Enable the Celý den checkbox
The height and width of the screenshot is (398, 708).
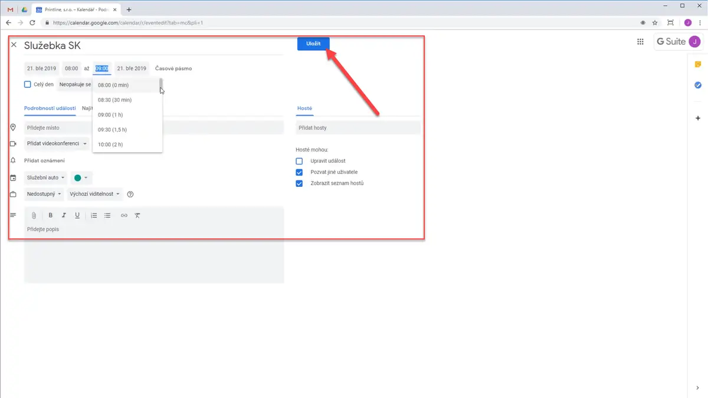tap(27, 84)
